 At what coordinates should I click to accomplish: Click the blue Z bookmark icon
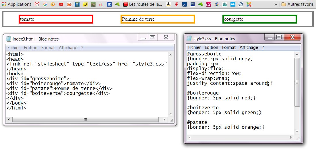(x=109, y=4)
